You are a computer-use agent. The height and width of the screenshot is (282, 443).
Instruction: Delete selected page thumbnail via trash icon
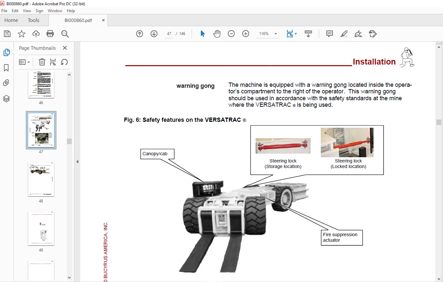point(42,62)
